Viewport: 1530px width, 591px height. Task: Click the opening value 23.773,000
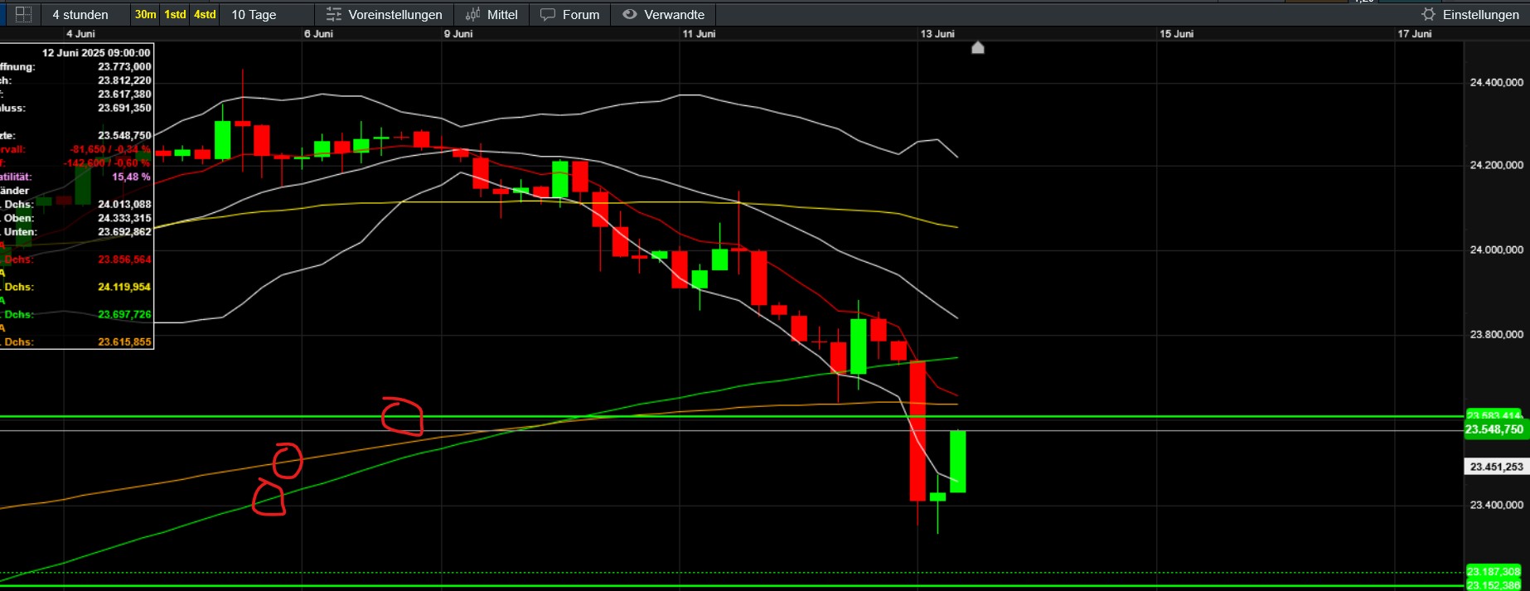click(x=124, y=67)
